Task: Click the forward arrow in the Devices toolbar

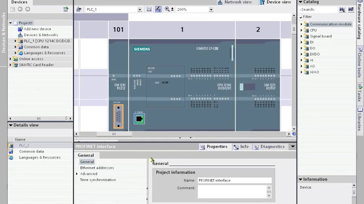Action: [x=28, y=9]
